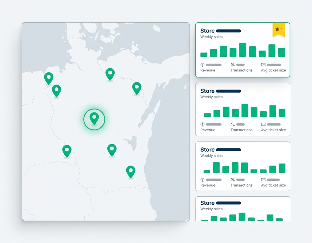This screenshot has width=312, height=243.
Task: Click the dollar Revenue icon in the starred card
Action: [x=202, y=65]
